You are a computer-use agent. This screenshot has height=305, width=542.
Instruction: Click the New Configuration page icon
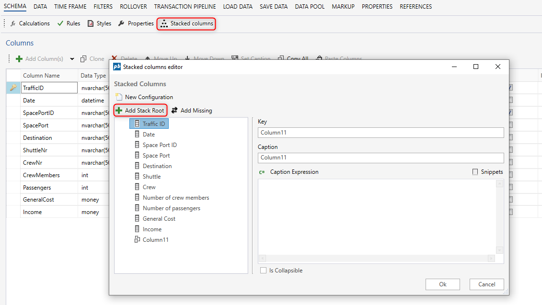tap(119, 97)
